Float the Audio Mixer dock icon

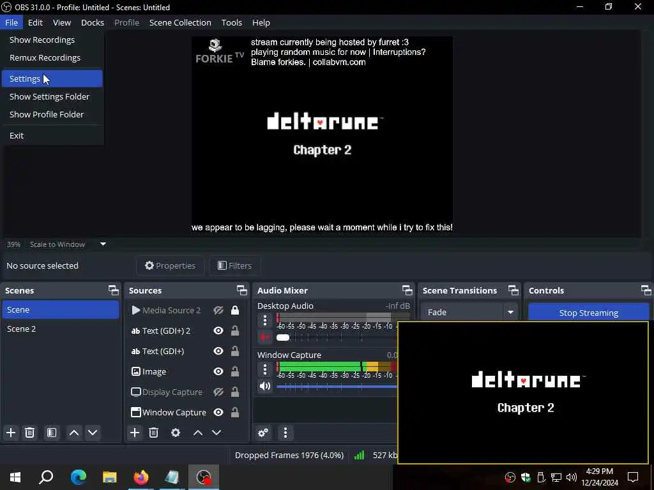click(407, 290)
